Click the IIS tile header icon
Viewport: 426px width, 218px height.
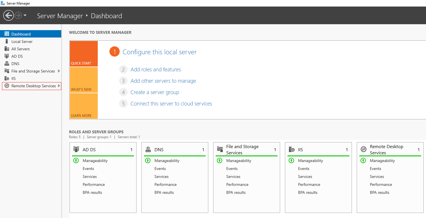coord(292,150)
